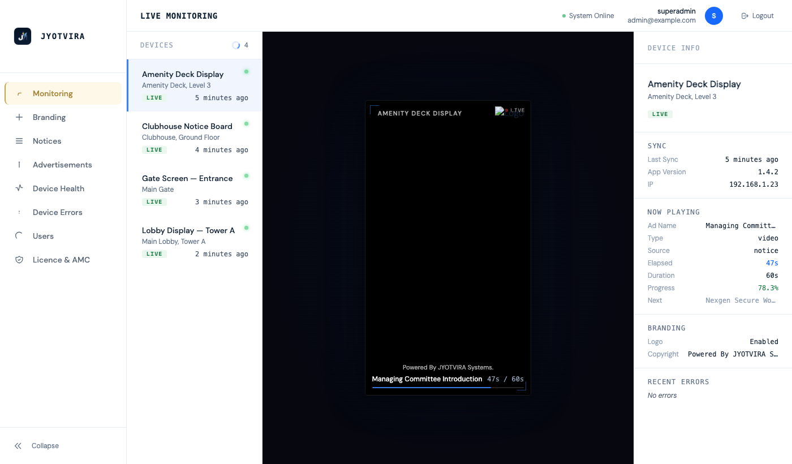Click the Notices list icon
Image resolution: width=792 pixels, height=464 pixels.
19,141
